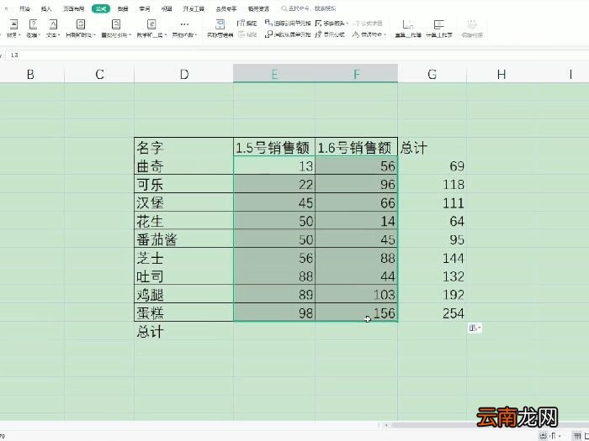Image resolution: width=589 pixels, height=441 pixels.
Task: Select the 总计 header in column G
Action: point(432,147)
